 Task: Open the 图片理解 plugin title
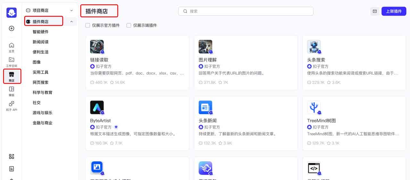click(208, 60)
